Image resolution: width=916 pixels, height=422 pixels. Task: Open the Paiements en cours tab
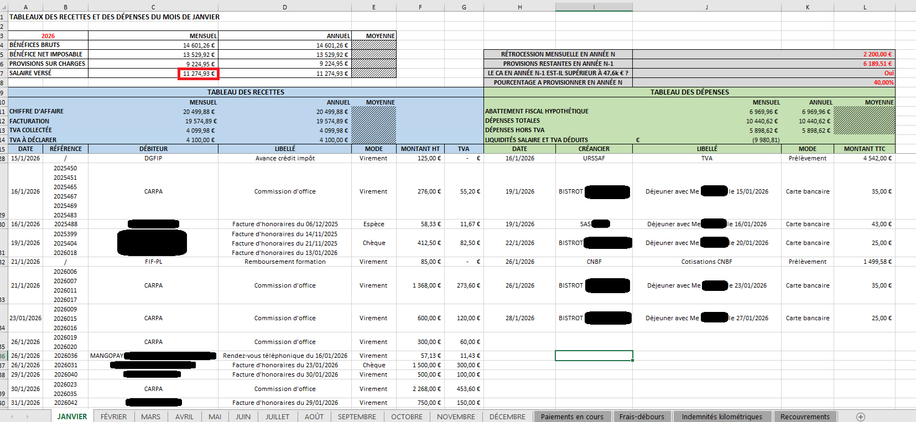click(572, 417)
